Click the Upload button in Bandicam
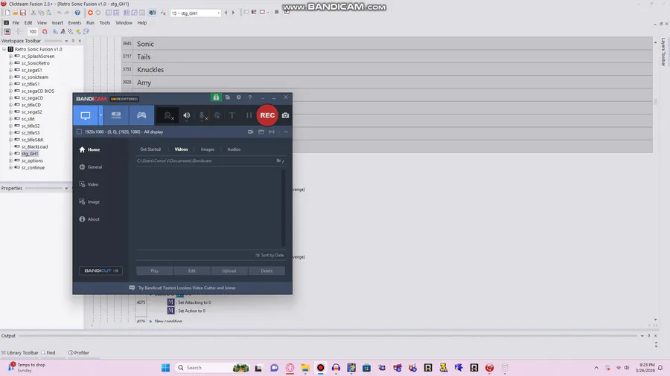This screenshot has width=670, height=376. pyautogui.click(x=229, y=271)
